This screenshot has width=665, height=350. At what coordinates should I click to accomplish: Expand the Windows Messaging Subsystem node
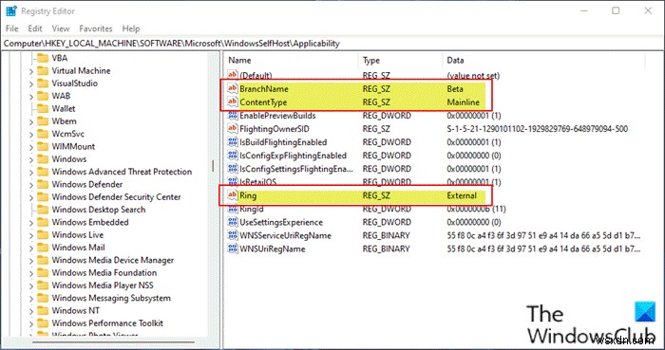[x=31, y=299]
